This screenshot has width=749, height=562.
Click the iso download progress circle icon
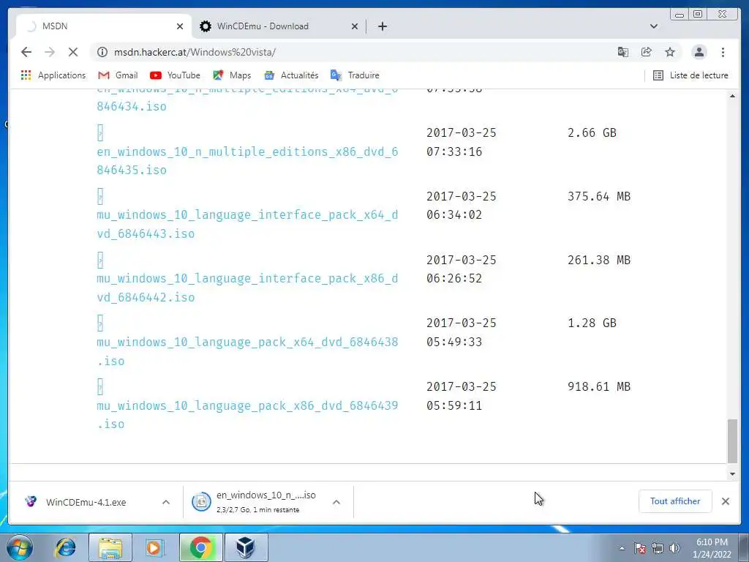click(201, 502)
